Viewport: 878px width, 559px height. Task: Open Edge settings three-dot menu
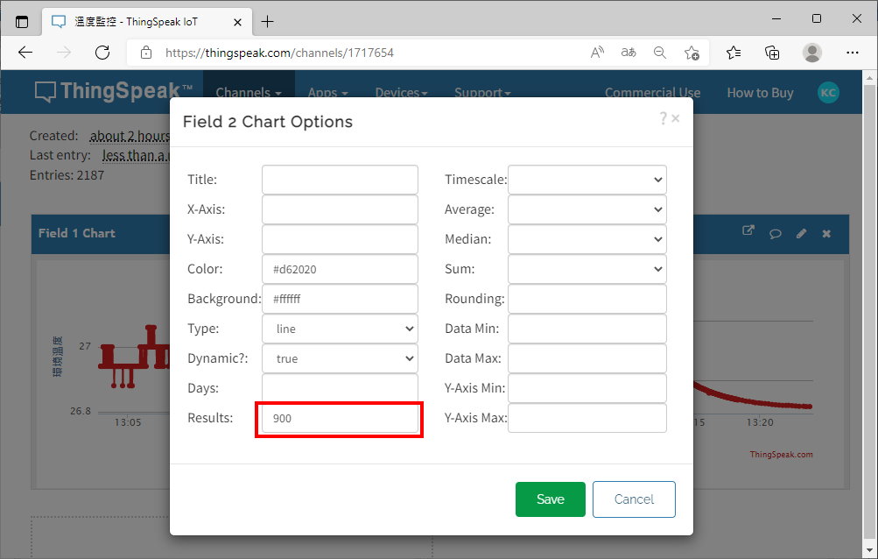click(x=853, y=53)
